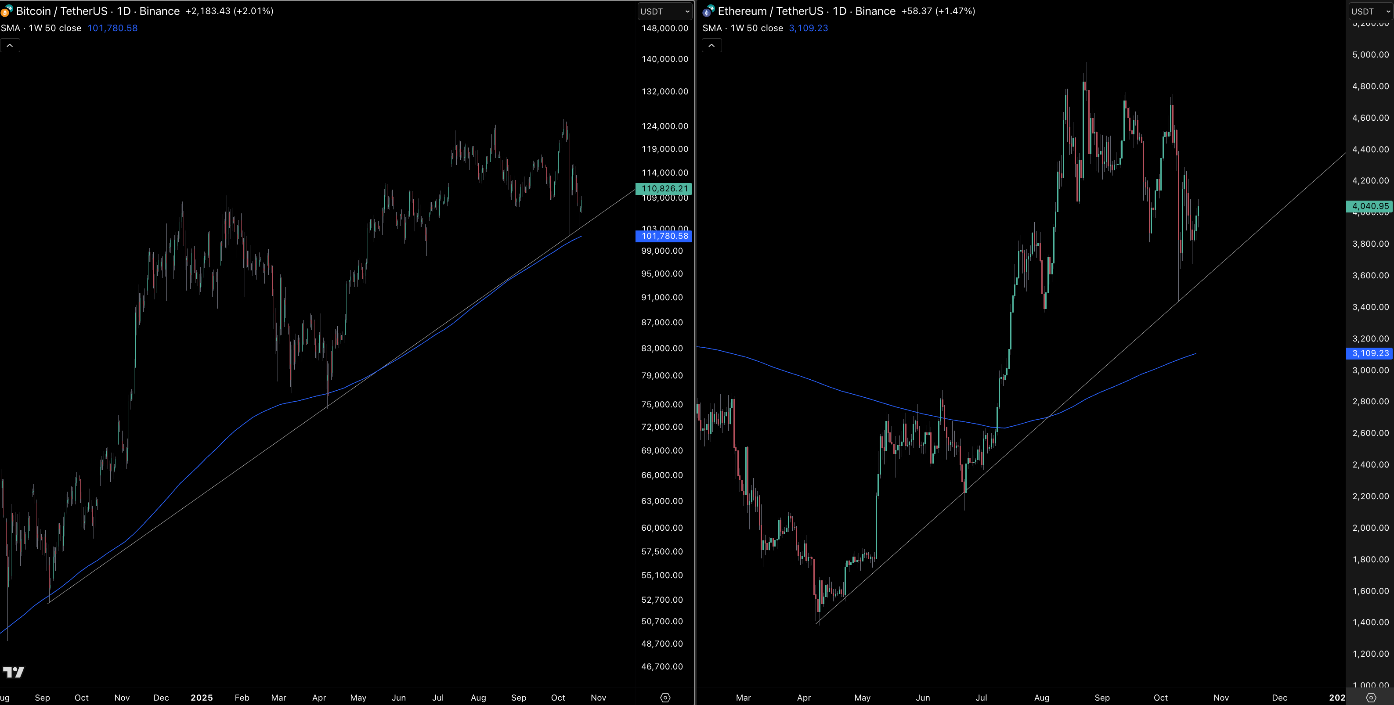Click the 2025 marker on the Bitcoin time axis
This screenshot has width=1394, height=705.
point(201,698)
